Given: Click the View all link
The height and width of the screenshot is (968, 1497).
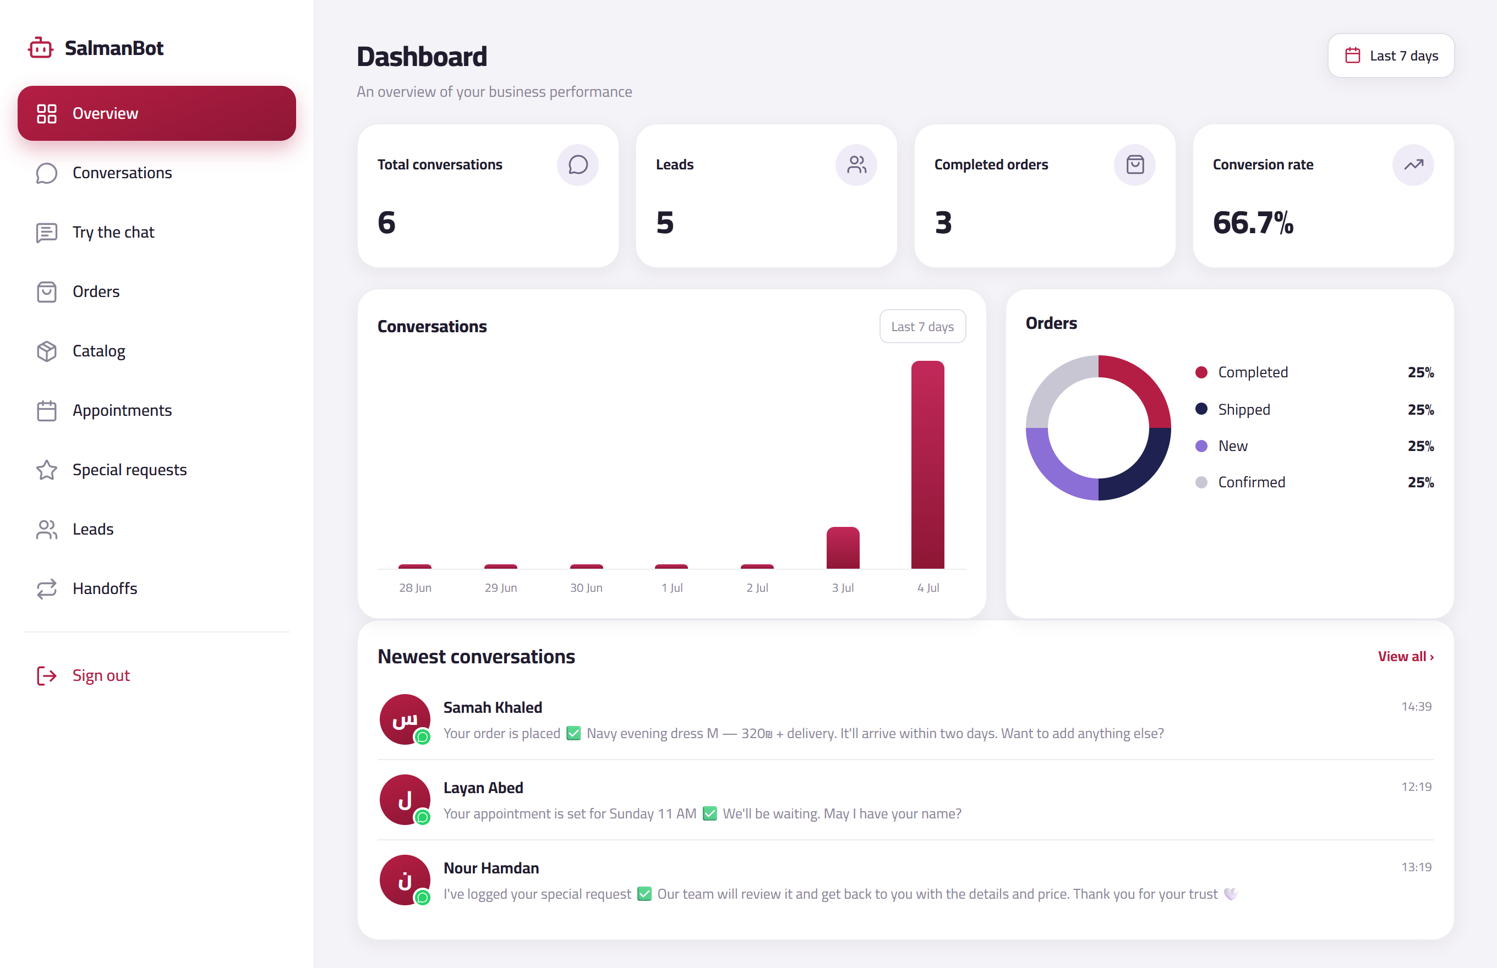Looking at the screenshot, I should (x=1406, y=656).
